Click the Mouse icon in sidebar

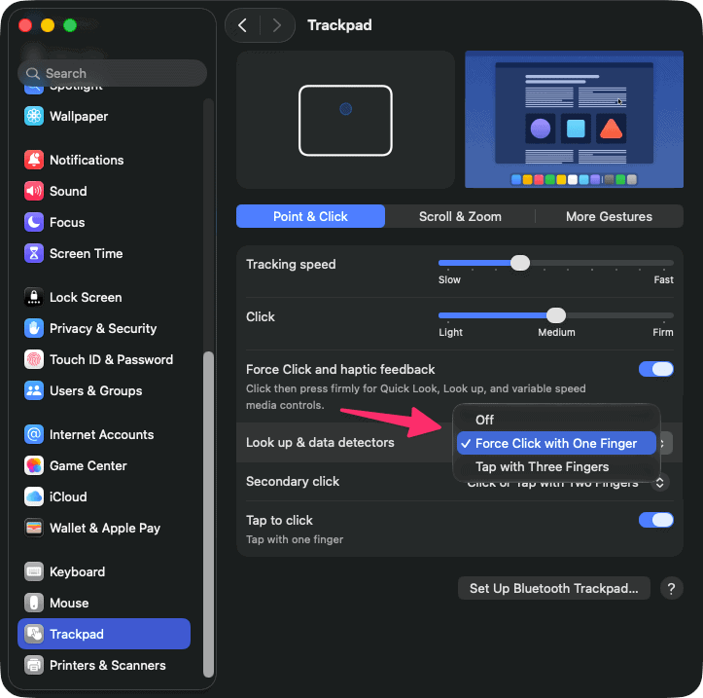point(34,603)
